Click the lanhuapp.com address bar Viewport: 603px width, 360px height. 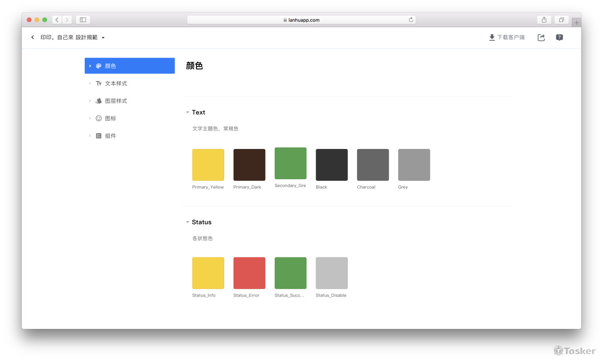click(301, 20)
